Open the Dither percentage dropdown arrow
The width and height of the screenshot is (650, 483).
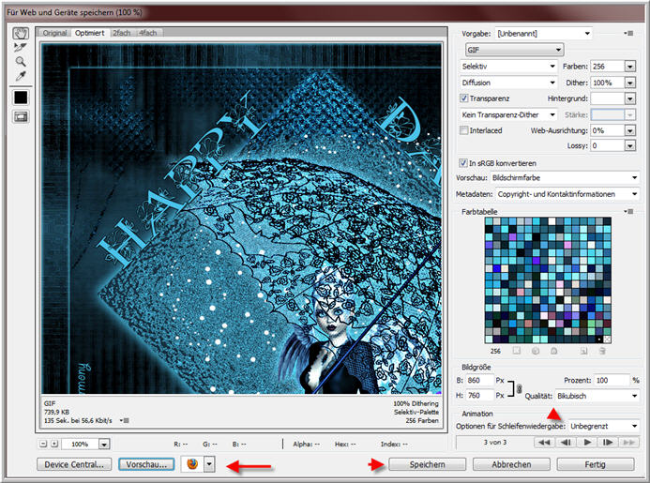point(630,83)
